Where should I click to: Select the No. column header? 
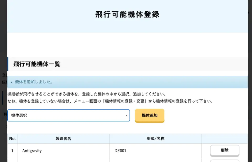[x=12, y=139]
